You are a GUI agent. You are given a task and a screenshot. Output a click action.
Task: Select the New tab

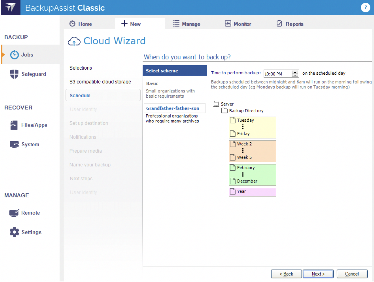[140, 24]
